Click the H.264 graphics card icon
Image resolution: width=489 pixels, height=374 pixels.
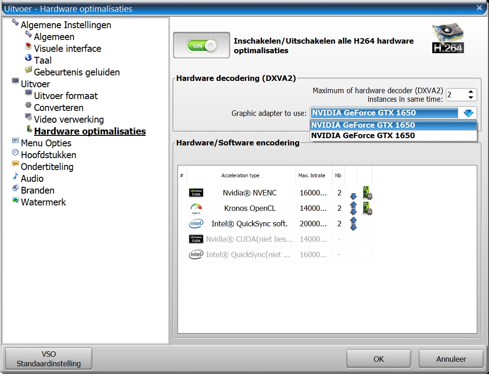(x=448, y=38)
